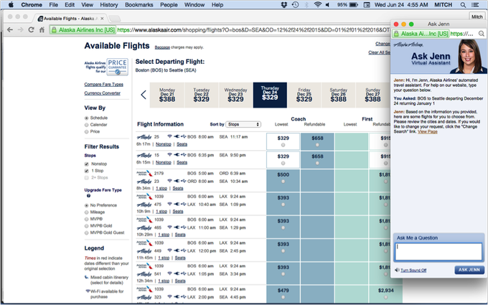Image resolution: width=488 pixels, height=305 pixels.
Task: Reload the Alaska Airlines page
Action: coord(31,30)
